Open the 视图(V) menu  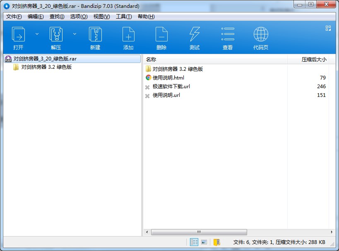tap(101, 17)
